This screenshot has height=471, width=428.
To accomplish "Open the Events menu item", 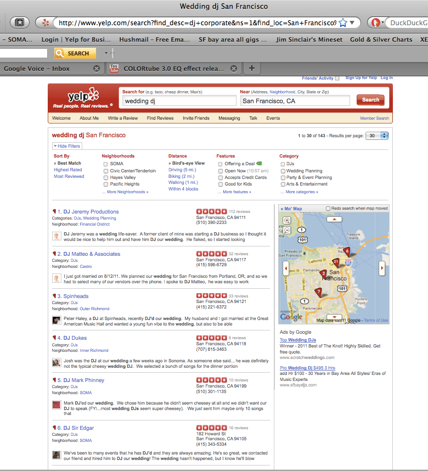I will [x=273, y=118].
